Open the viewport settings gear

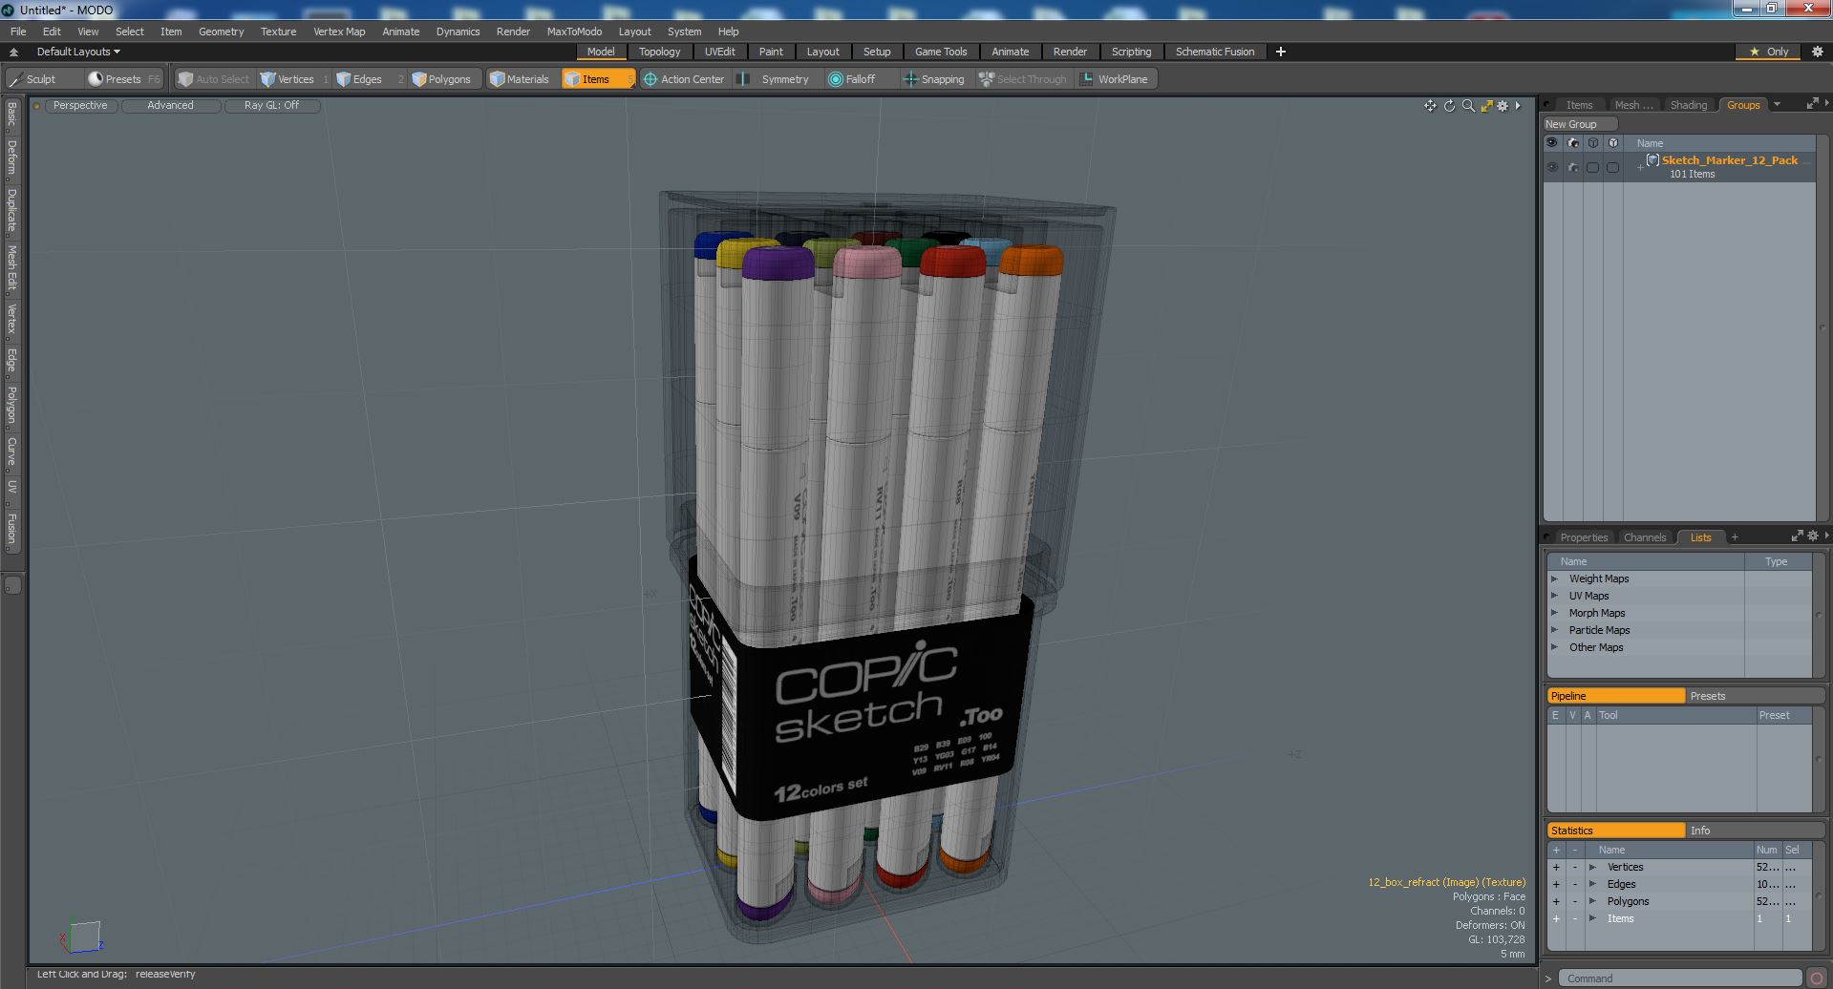[1503, 106]
